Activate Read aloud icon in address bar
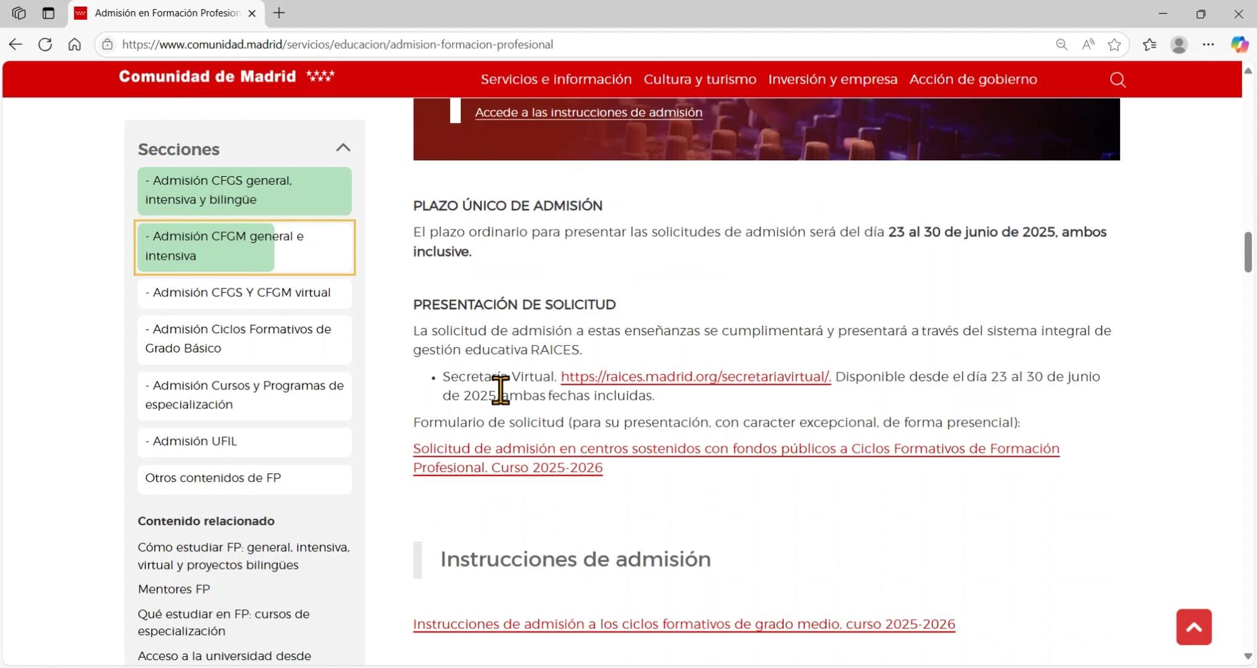 (1088, 45)
